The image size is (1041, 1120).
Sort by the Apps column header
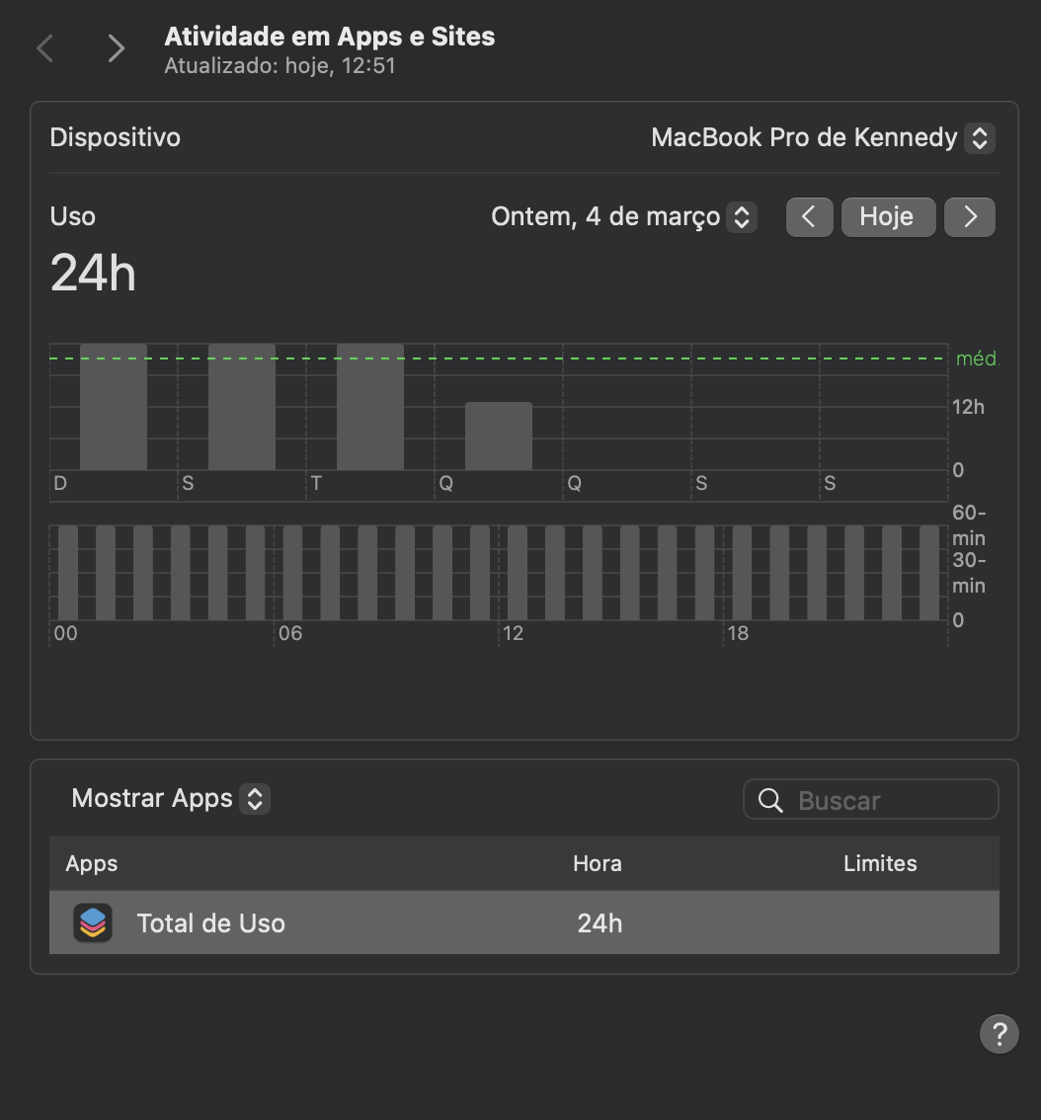pyautogui.click(x=92, y=863)
